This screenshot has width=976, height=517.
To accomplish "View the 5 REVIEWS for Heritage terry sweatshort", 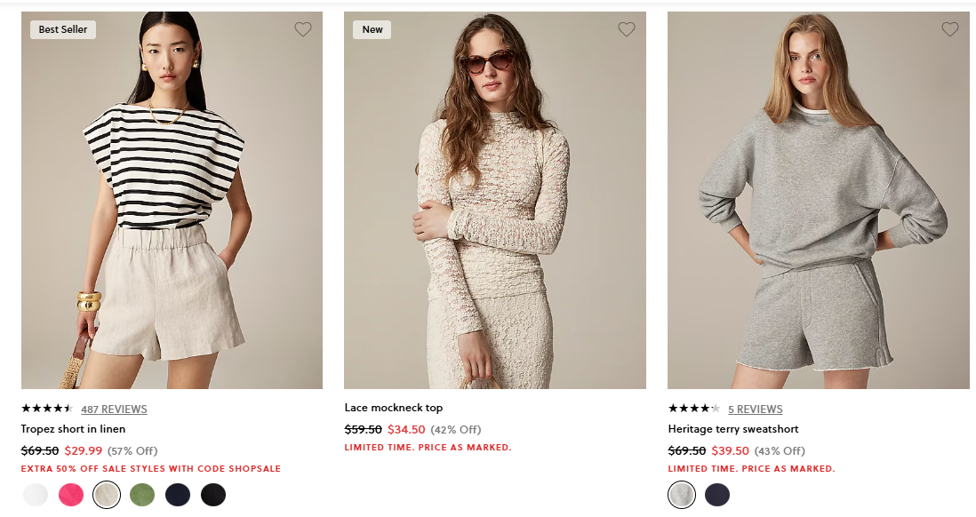I will click(756, 410).
